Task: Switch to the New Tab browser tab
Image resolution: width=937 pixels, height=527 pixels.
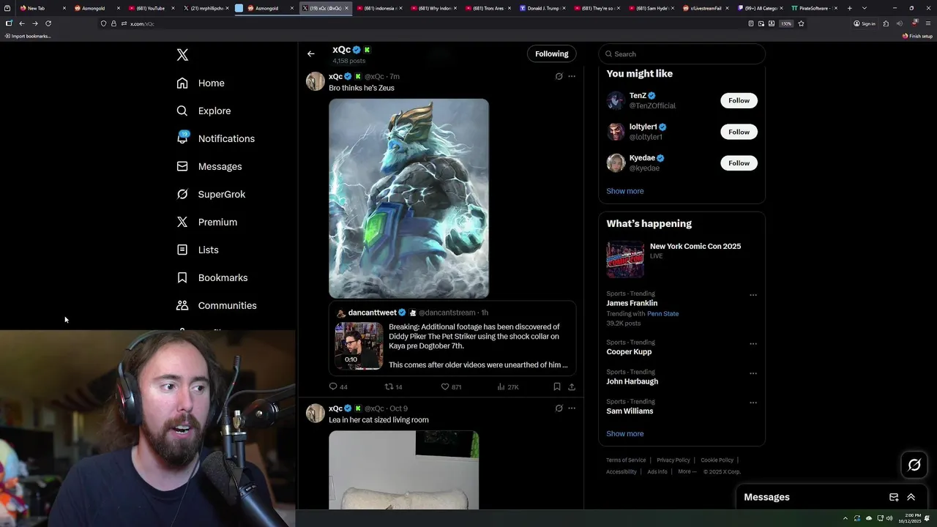Action: tap(42, 8)
